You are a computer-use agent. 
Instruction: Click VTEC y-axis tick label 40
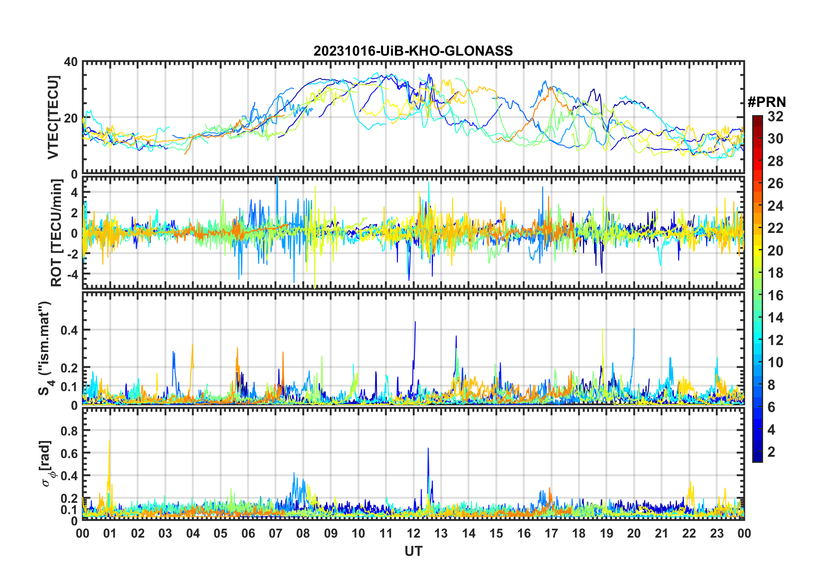coord(71,62)
